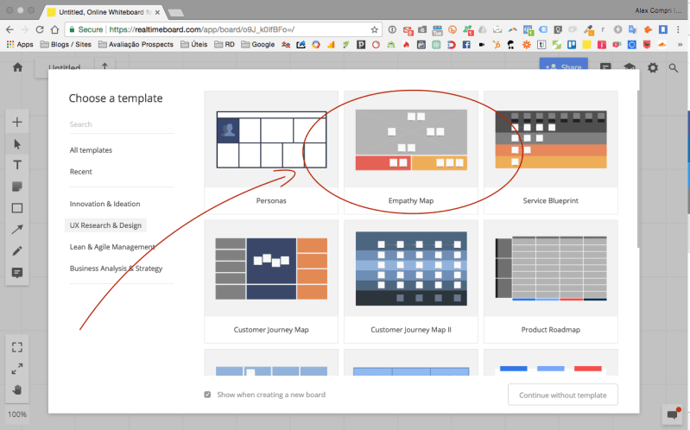Open the graduation cap learning icon
The width and height of the screenshot is (690, 430).
tap(630, 66)
